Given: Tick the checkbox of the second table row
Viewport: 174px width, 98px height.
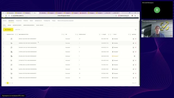Looking at the screenshot, I should tap(3, 43).
